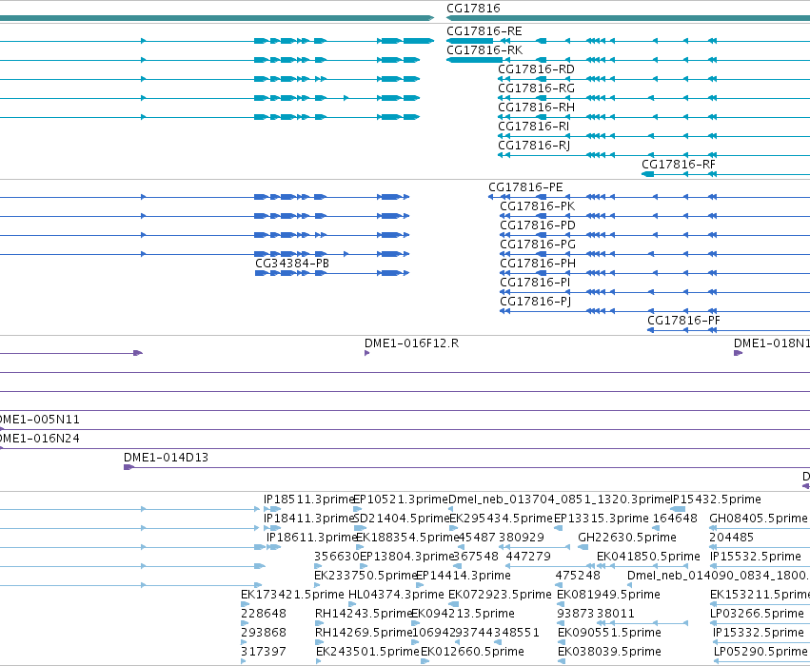Select EST EK188354.5prime

point(407,538)
